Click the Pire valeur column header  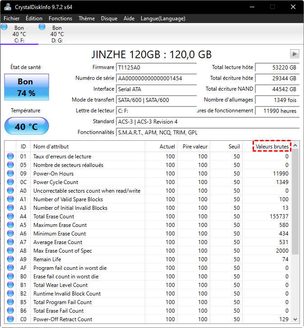point(194,147)
